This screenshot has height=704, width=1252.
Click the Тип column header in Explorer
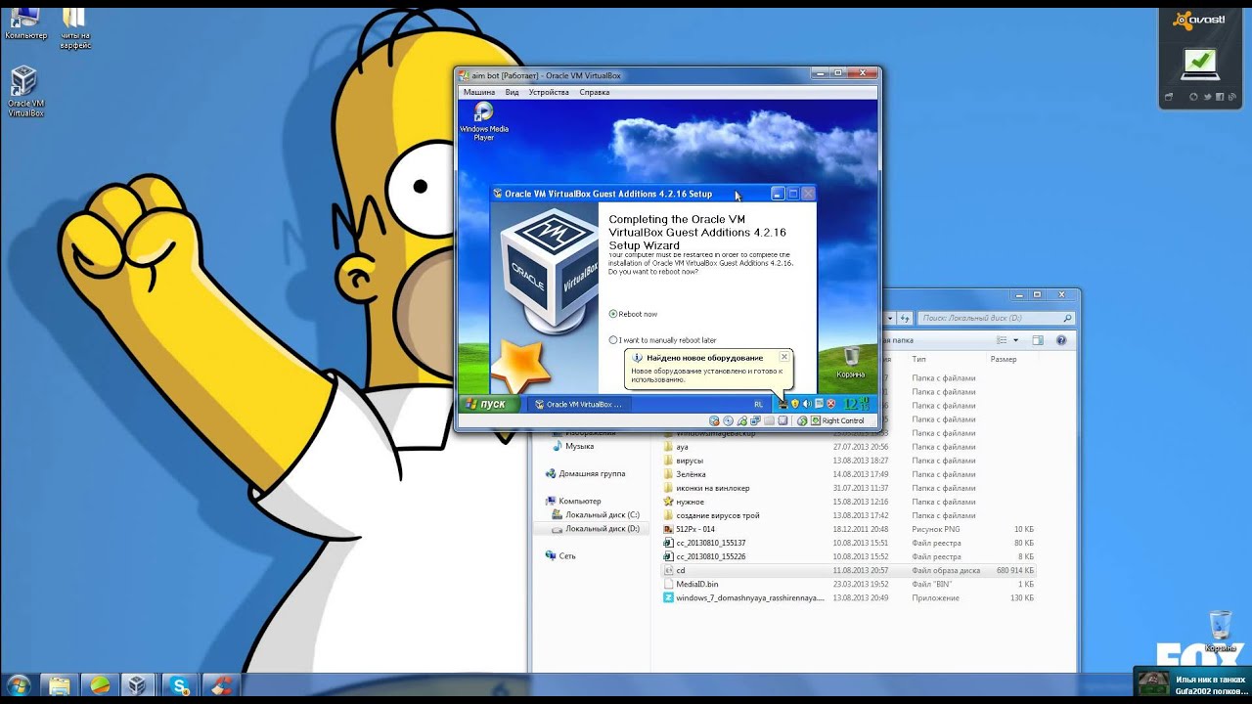coord(919,359)
